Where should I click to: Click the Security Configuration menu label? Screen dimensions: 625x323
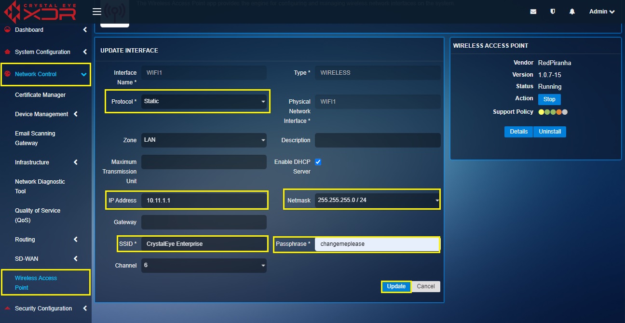point(43,309)
